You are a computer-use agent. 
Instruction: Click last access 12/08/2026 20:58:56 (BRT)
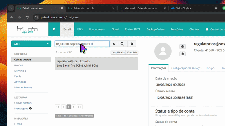[x=175, y=97]
